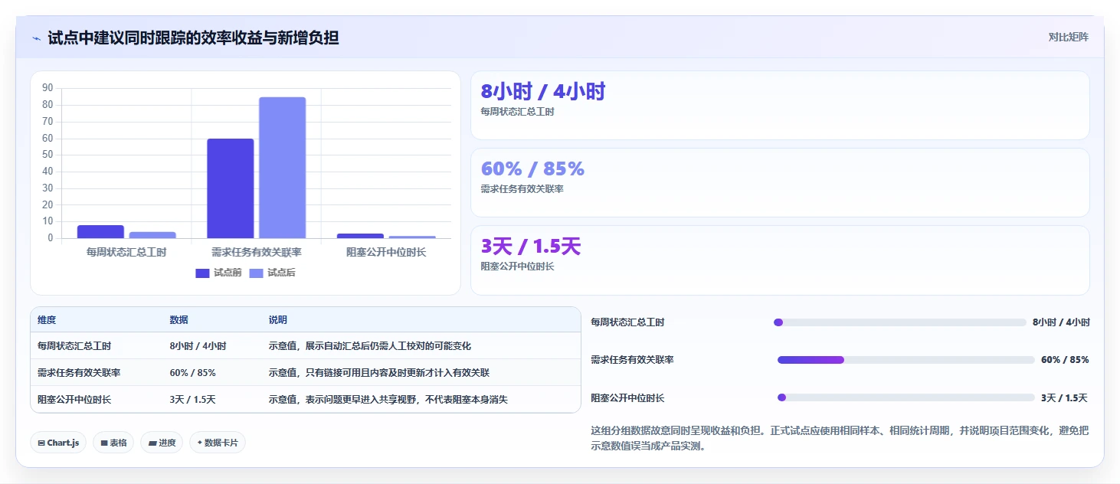
Task: Click the 每周状态汇总工时 progress bar
Action: pos(900,322)
